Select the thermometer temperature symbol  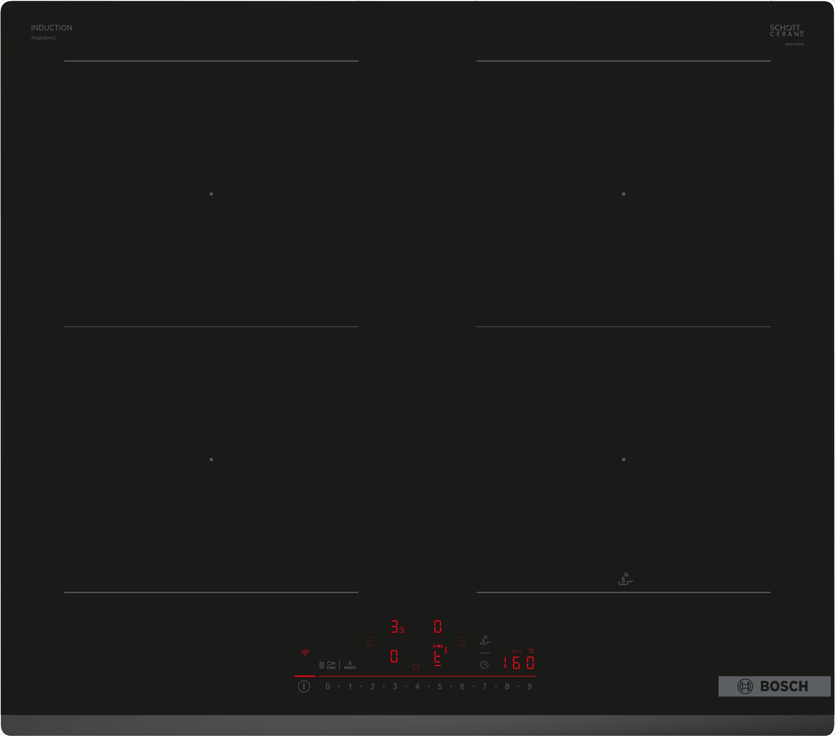pyautogui.click(x=445, y=651)
